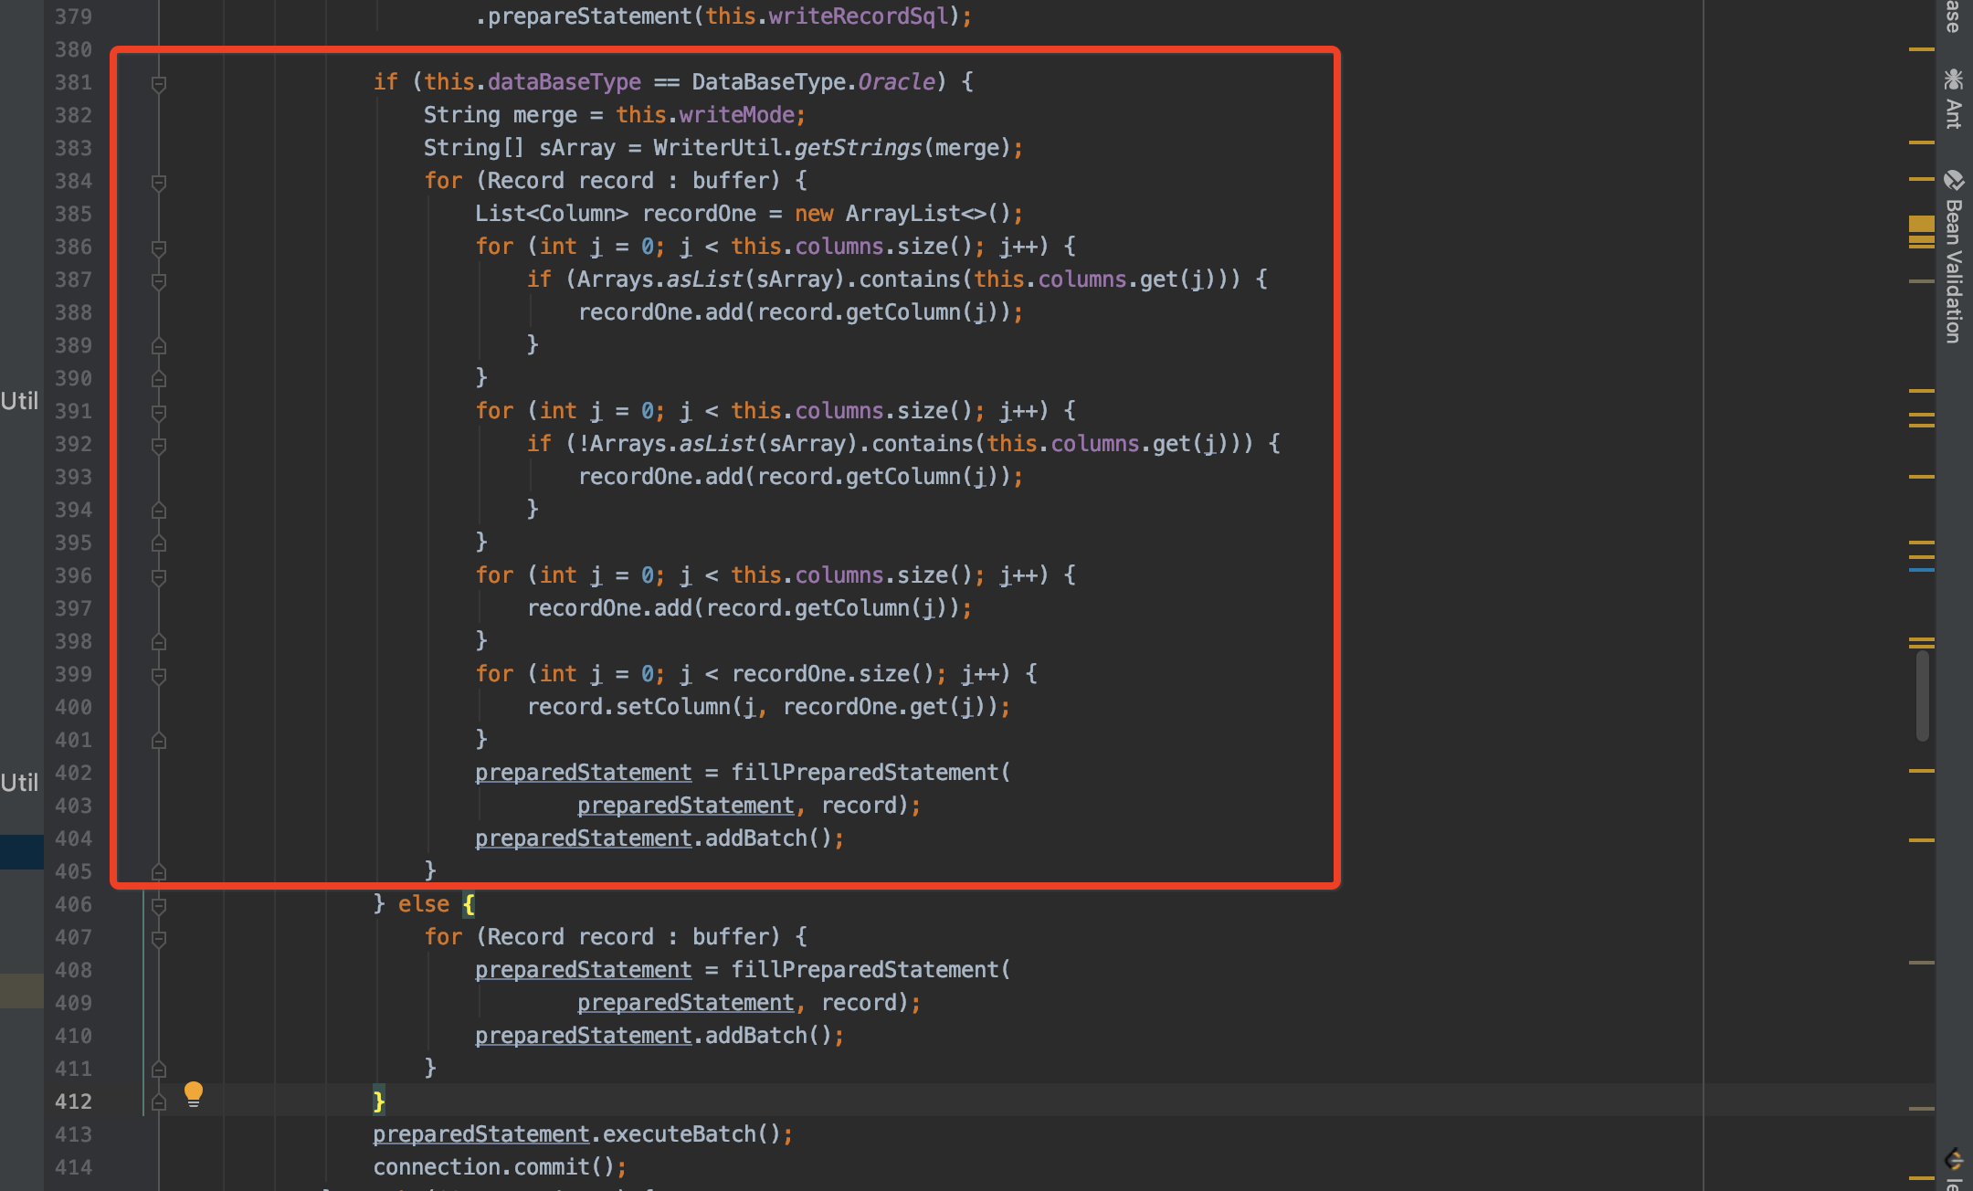Screen dimensions: 1973x1191
Task: Collapse the for loop fold at line 384
Action: coord(159,183)
